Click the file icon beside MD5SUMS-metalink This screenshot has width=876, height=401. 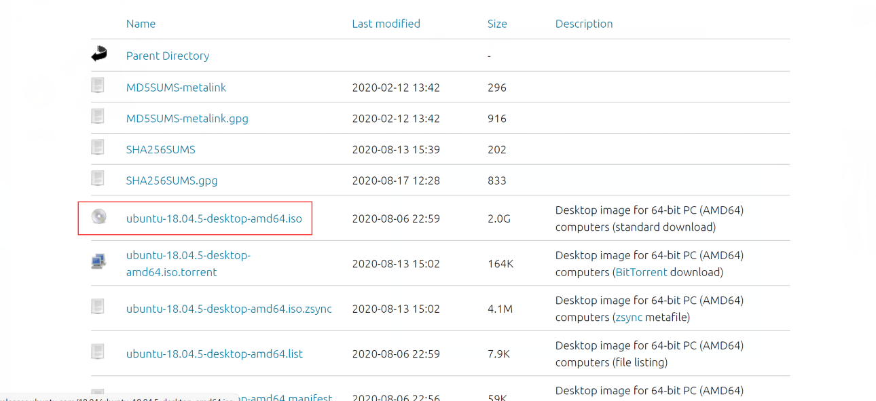(x=98, y=85)
